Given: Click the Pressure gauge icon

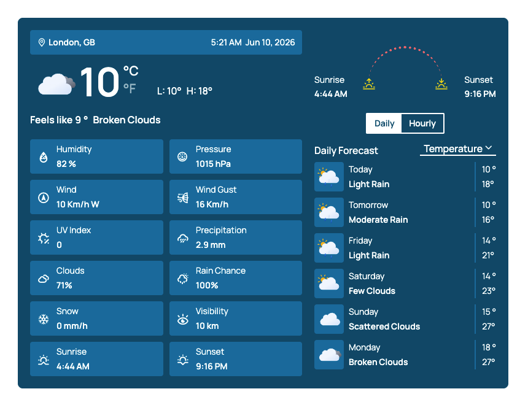Looking at the screenshot, I should pyautogui.click(x=182, y=156).
